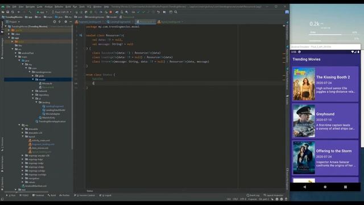This screenshot has height=205, width=364.
Task: Expand the navigation folder arrow
Action: coord(23,178)
